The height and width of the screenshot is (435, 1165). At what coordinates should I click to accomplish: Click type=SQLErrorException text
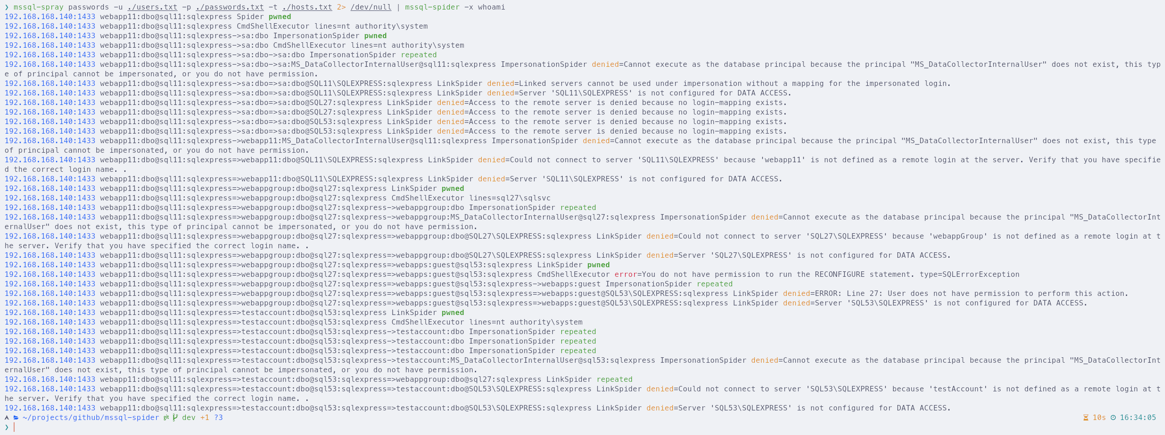point(969,275)
